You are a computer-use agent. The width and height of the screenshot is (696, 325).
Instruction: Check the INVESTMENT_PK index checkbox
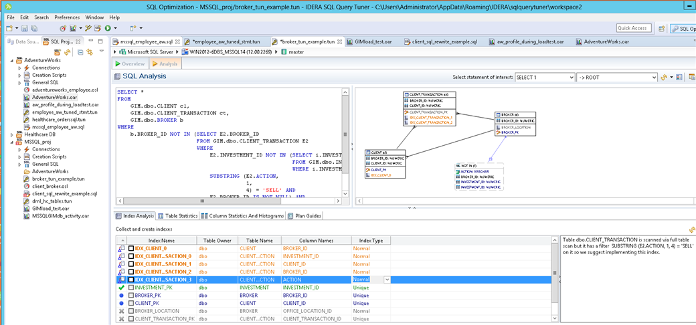[131, 288]
